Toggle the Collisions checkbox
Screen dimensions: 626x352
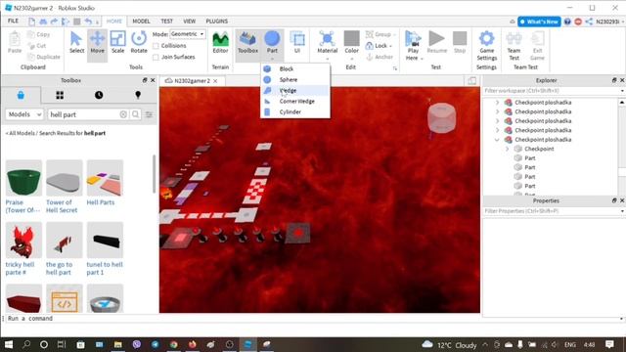click(156, 46)
